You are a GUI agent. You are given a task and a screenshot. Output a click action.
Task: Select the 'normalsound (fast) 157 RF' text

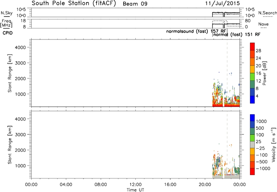pyautogui.click(x=196, y=32)
